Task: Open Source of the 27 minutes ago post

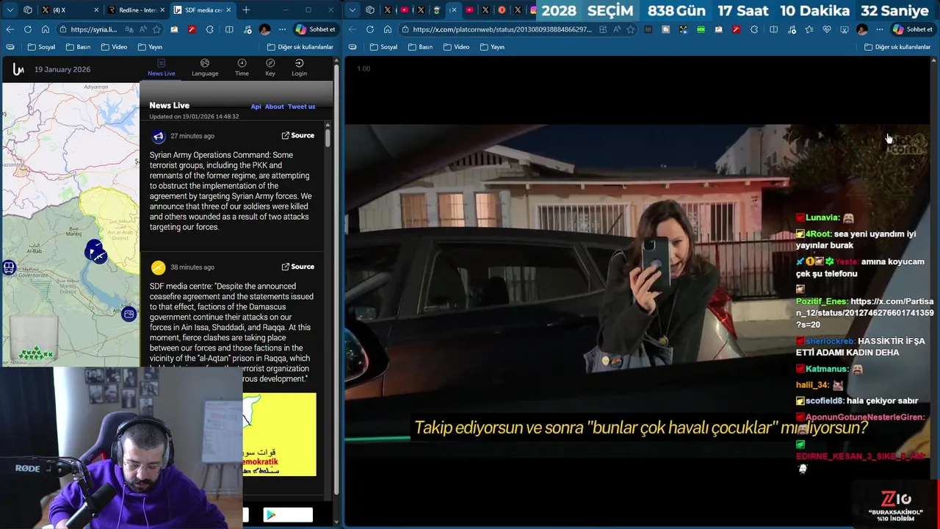Action: pyautogui.click(x=298, y=135)
